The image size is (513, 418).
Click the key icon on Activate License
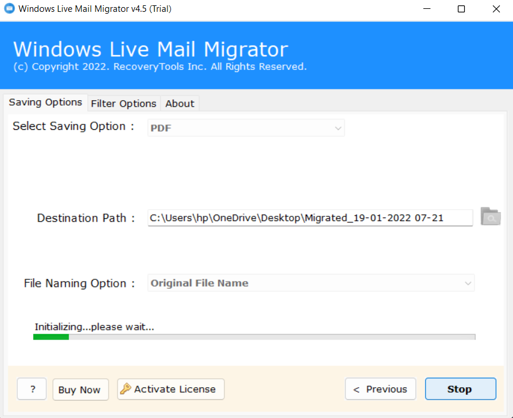tap(125, 389)
